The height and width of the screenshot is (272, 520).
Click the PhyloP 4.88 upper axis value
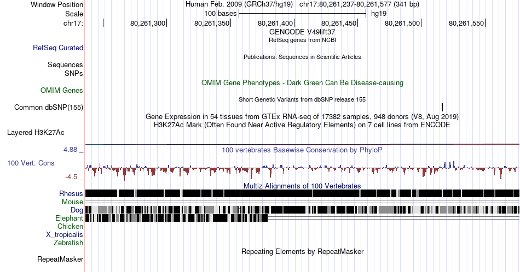(70, 150)
